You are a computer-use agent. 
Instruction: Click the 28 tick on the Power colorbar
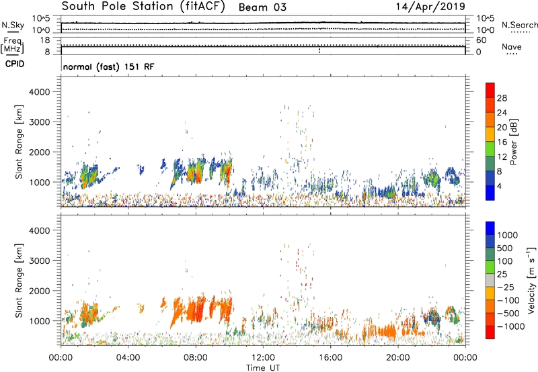pyautogui.click(x=502, y=98)
